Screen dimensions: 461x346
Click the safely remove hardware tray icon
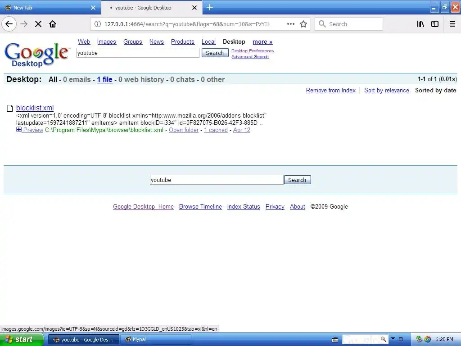(419, 340)
